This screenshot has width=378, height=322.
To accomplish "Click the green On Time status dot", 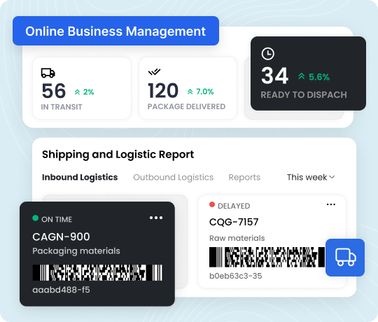I will [x=36, y=218].
